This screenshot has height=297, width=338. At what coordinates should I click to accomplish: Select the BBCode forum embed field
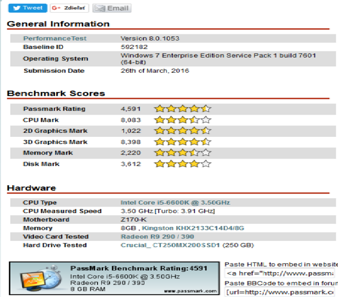281,292
